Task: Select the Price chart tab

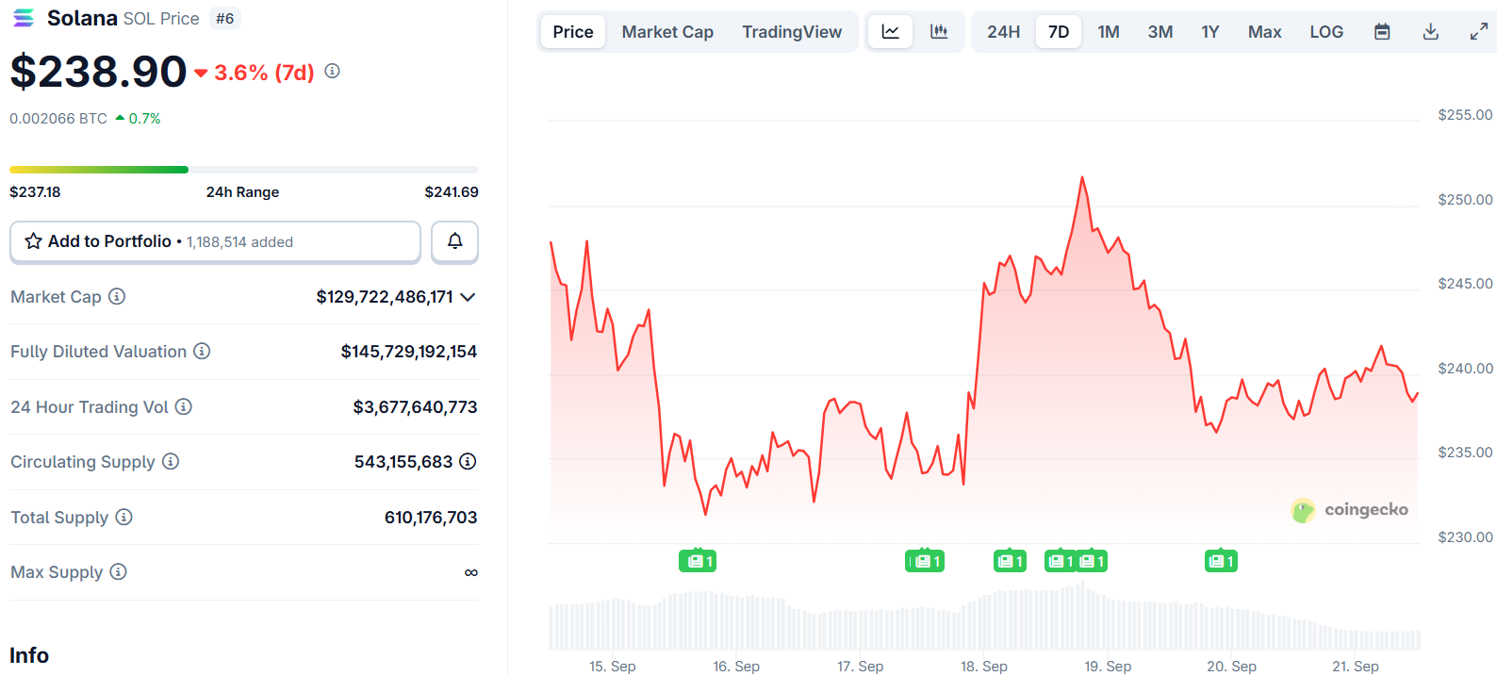Action: (x=573, y=32)
